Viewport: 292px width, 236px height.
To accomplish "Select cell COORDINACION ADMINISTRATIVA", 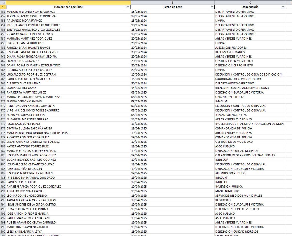I will point(250,79).
